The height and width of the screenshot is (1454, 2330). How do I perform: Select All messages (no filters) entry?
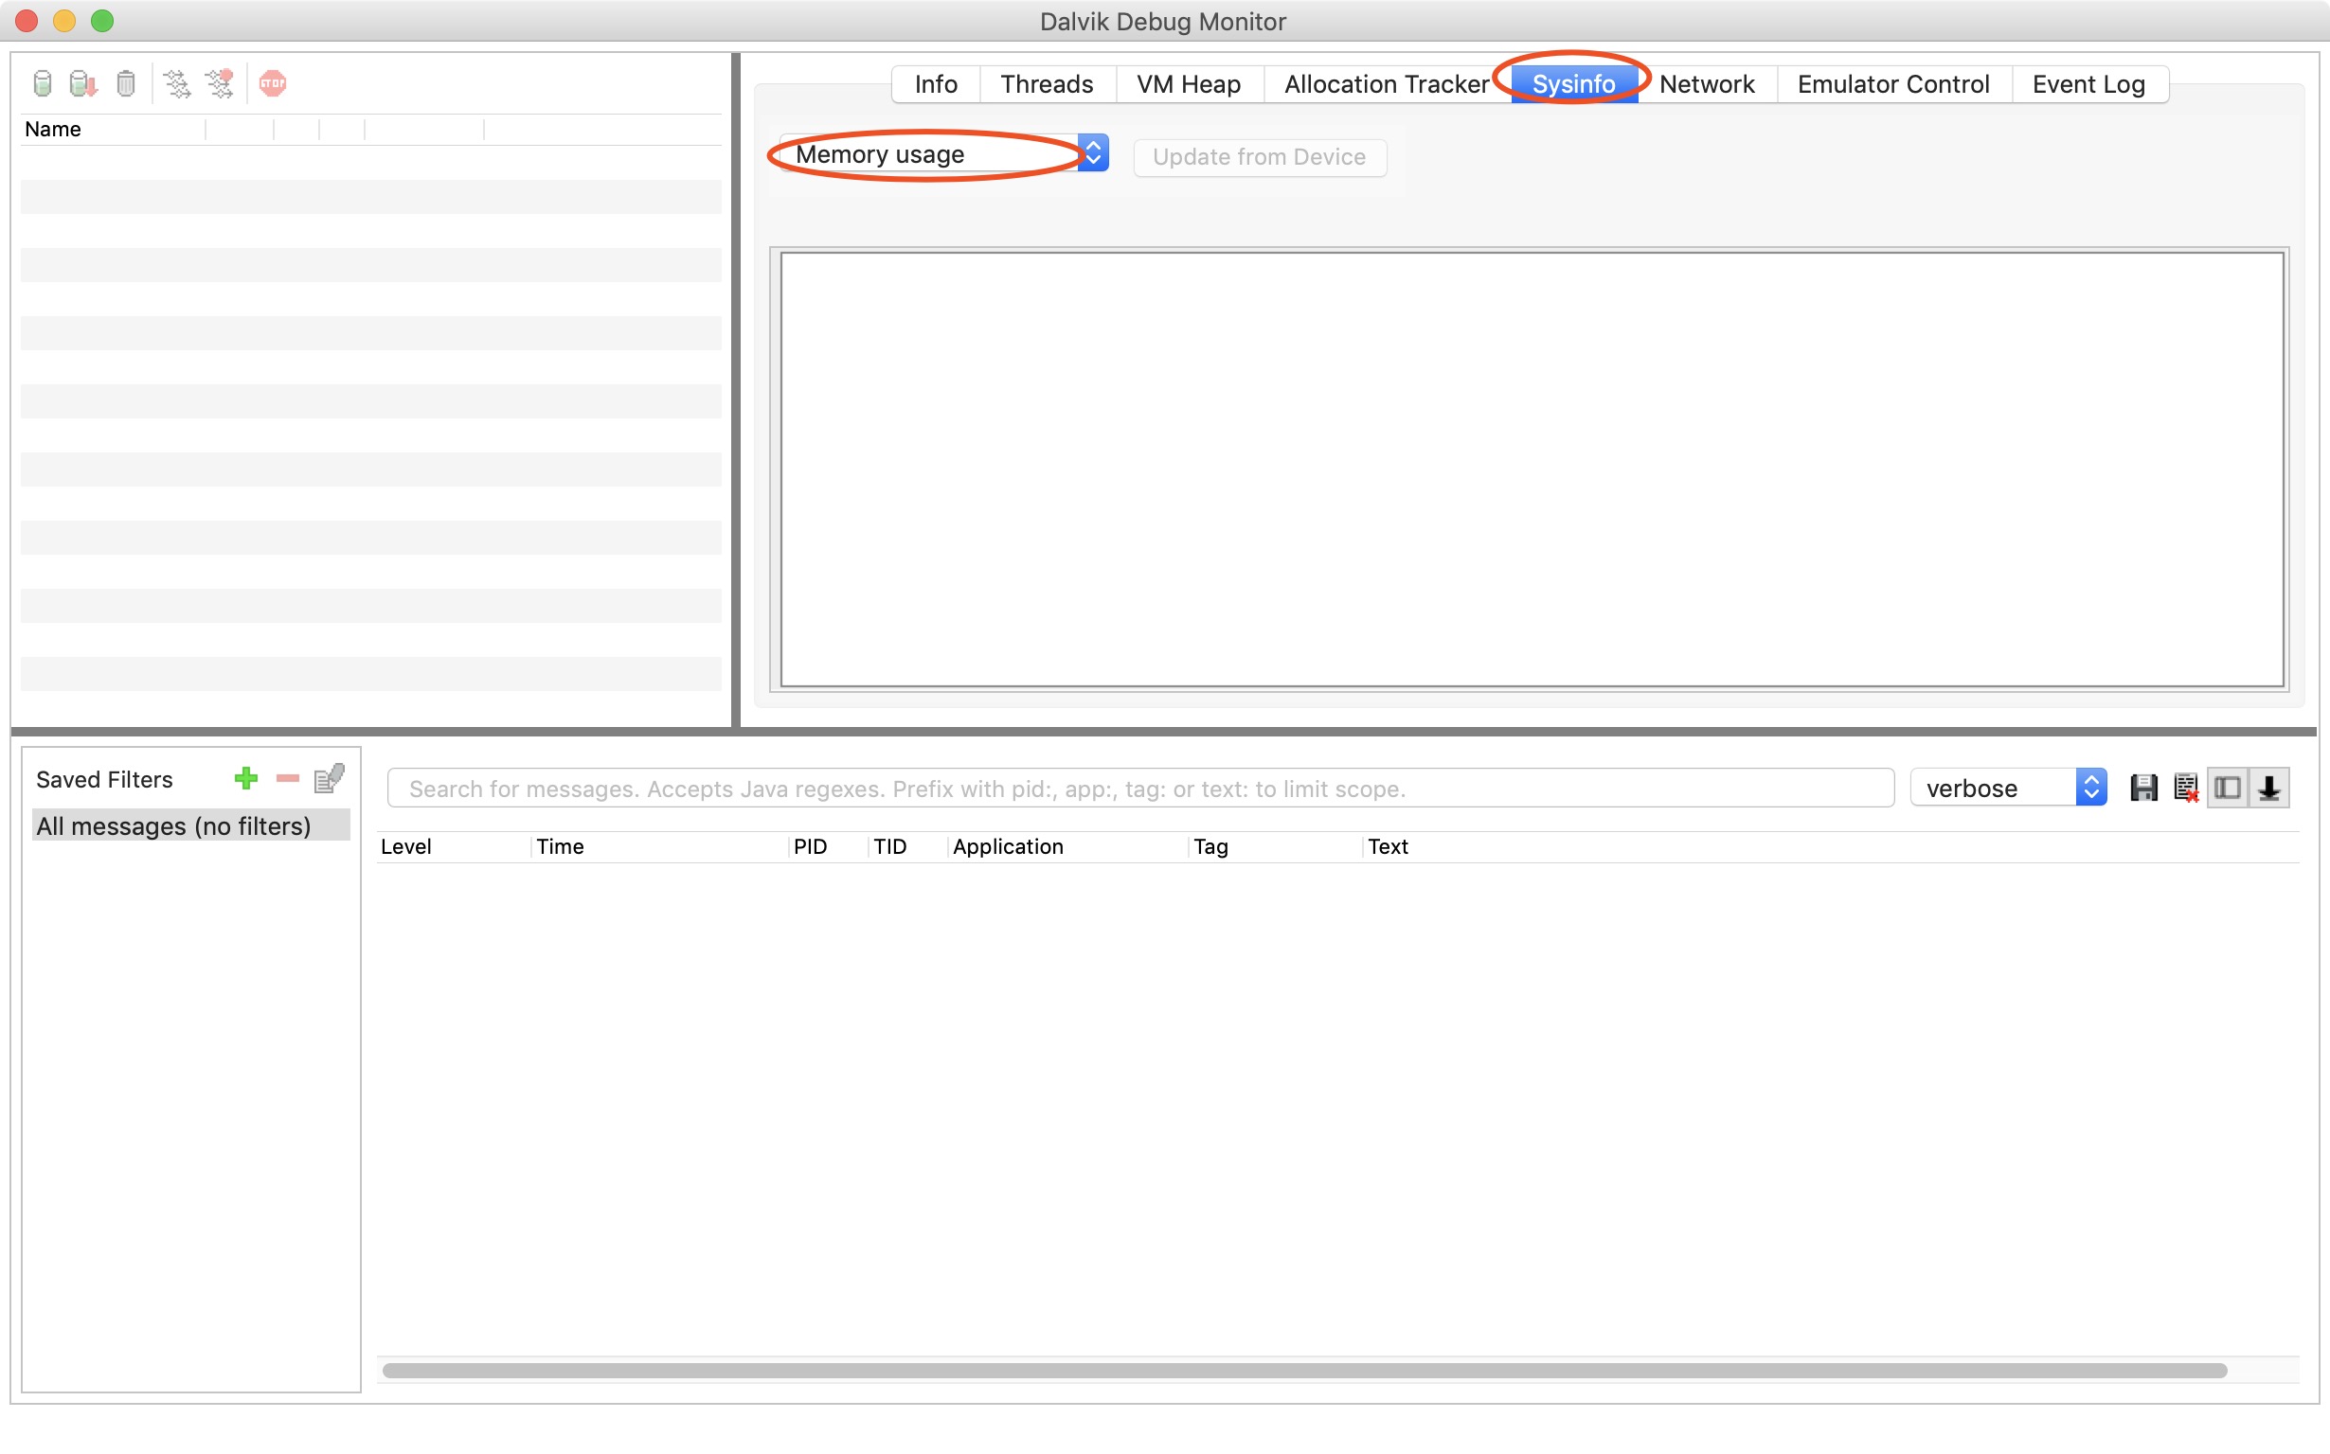pyautogui.click(x=190, y=825)
